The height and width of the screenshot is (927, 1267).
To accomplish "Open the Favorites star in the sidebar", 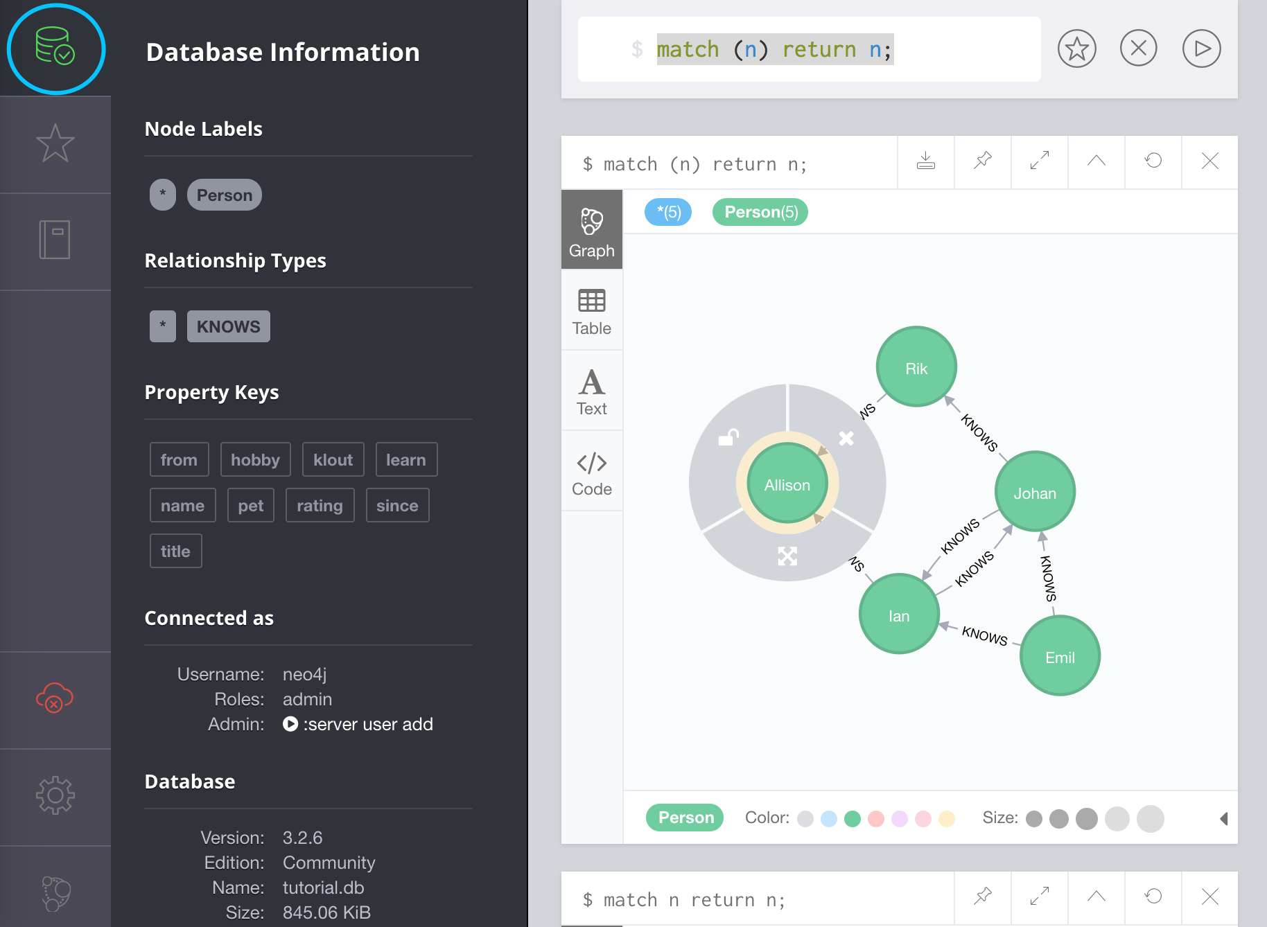I will pos(55,143).
